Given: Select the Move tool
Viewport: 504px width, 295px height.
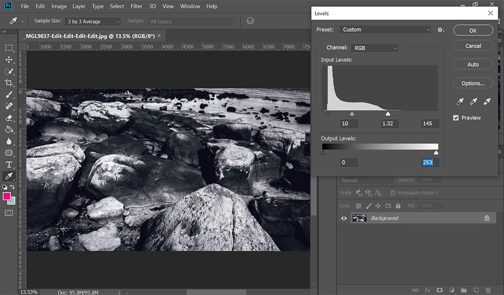Looking at the screenshot, I should click(x=9, y=59).
